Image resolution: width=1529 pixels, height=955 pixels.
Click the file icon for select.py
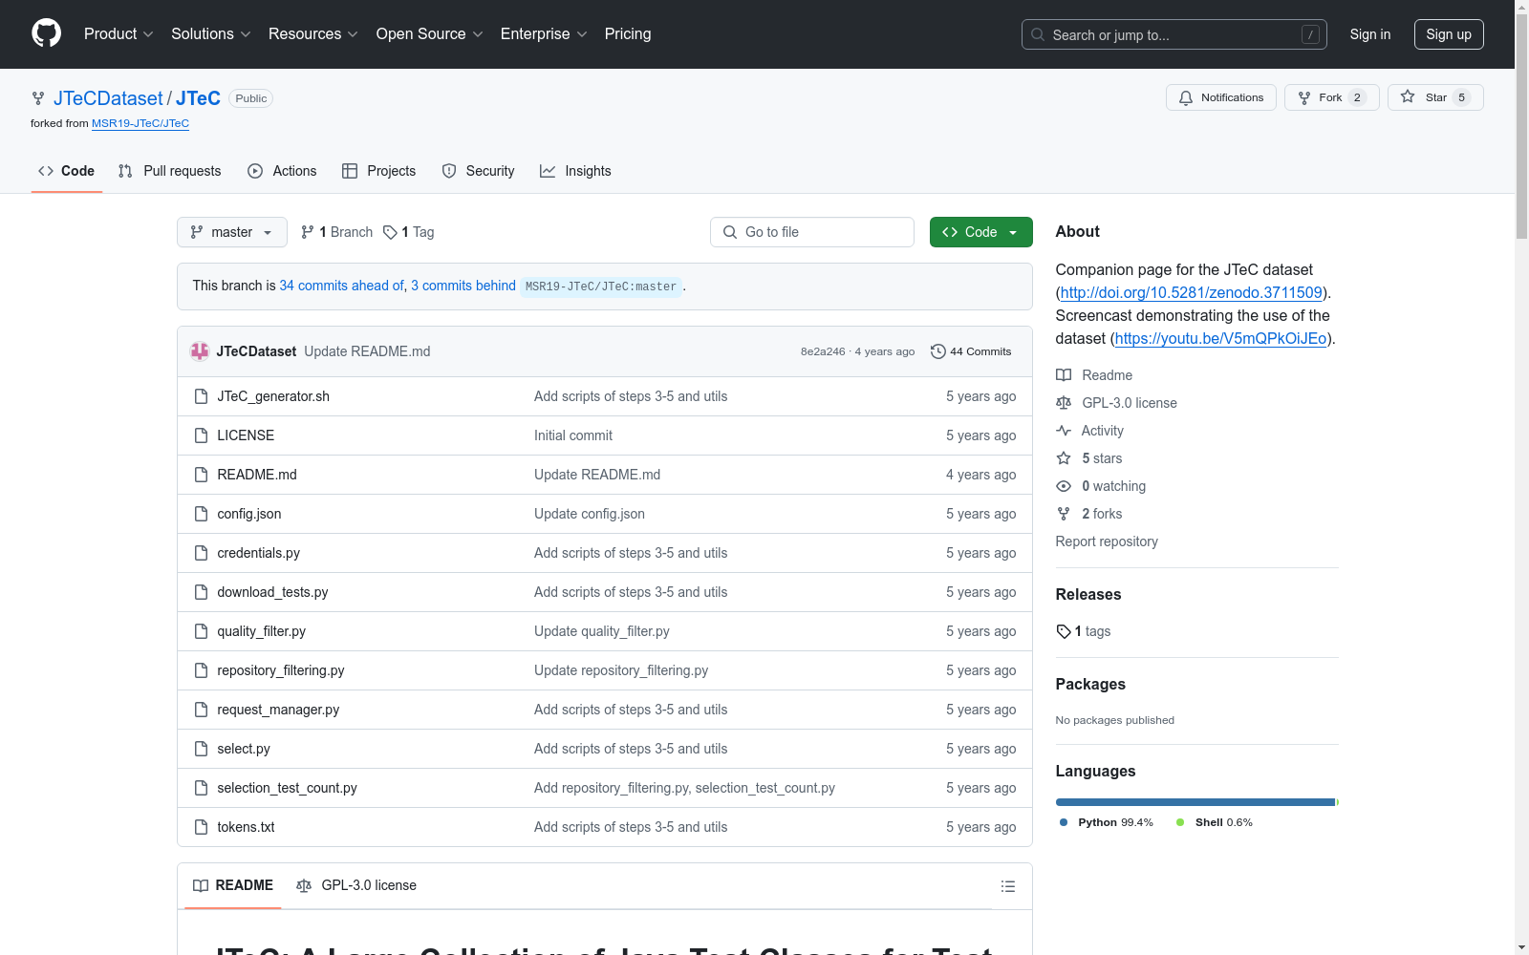201,749
